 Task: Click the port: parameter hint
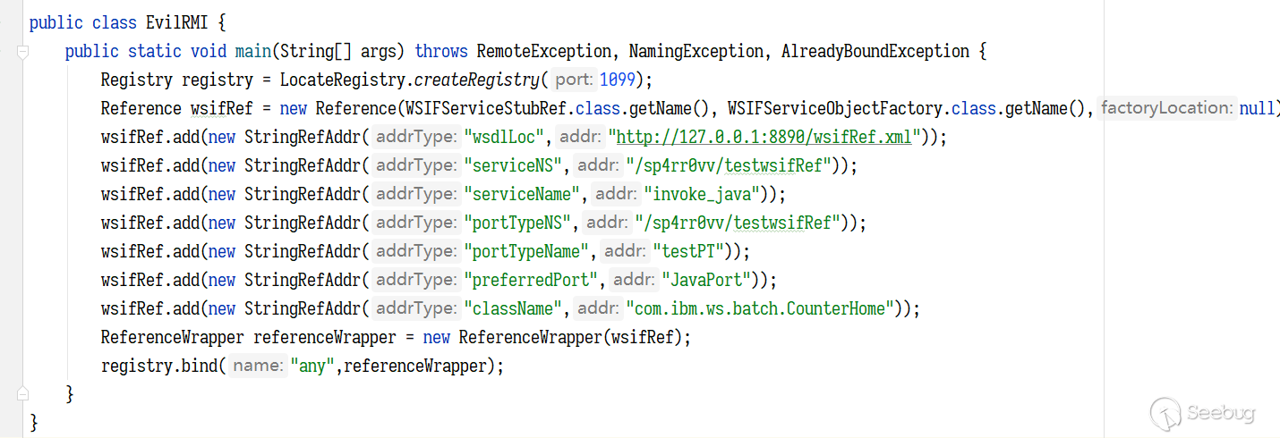tap(573, 80)
